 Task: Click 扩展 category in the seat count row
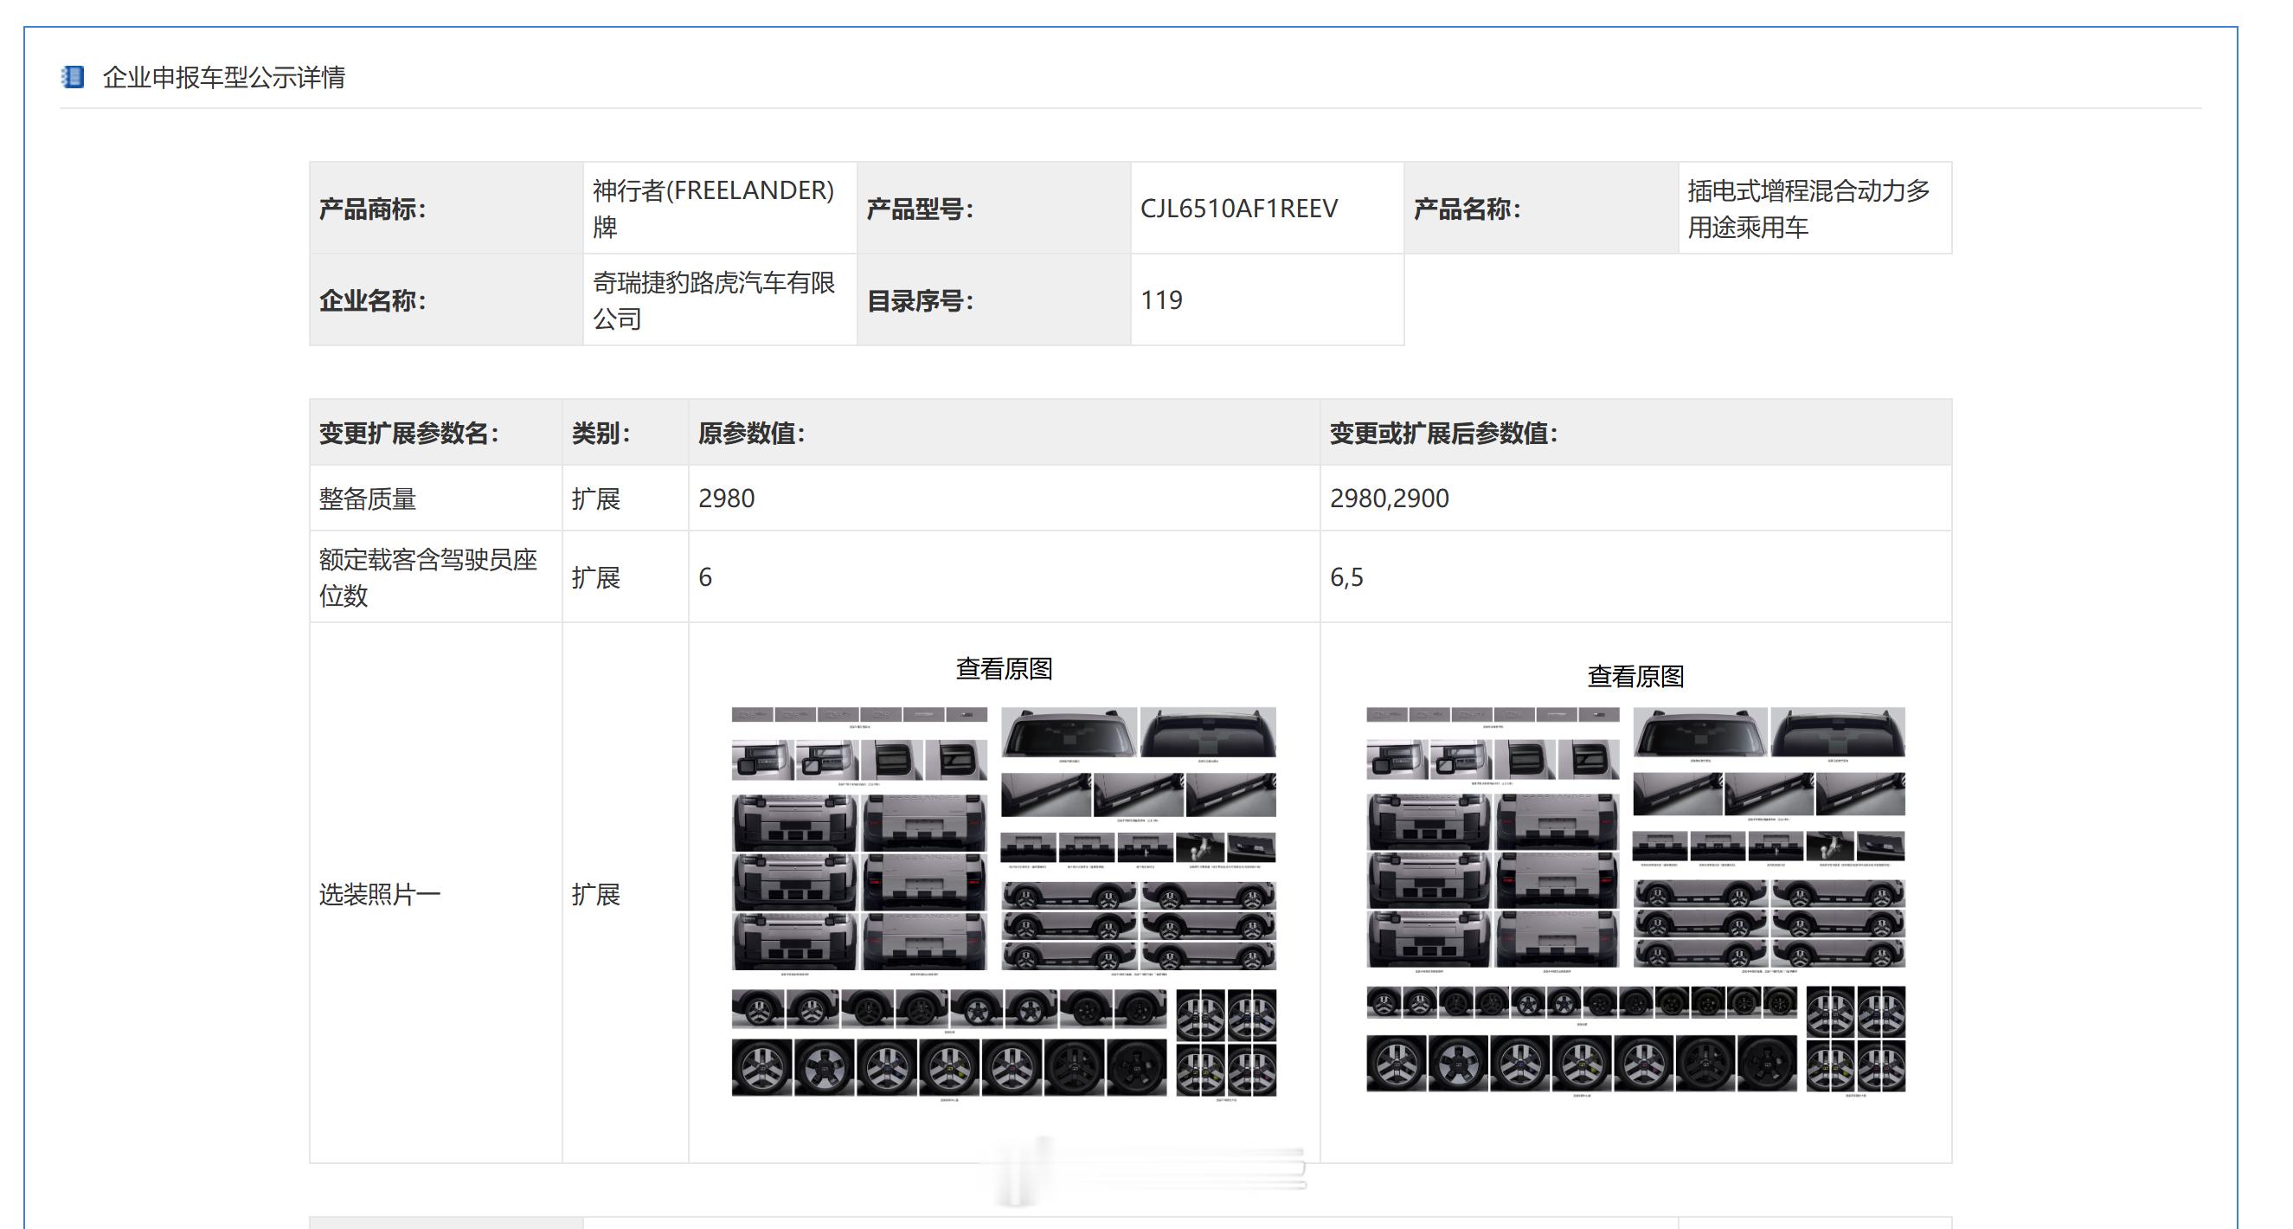coord(595,577)
